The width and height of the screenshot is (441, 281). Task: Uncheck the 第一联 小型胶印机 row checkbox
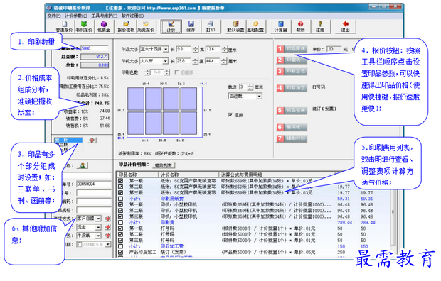[x=121, y=204]
